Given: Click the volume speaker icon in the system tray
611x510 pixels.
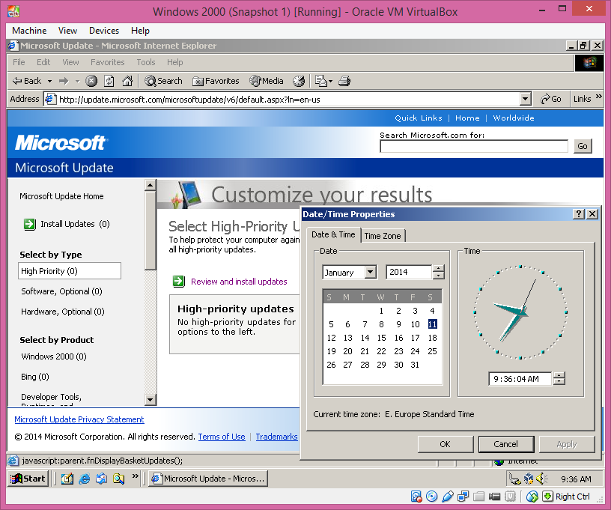Looking at the screenshot, I should point(541,479).
